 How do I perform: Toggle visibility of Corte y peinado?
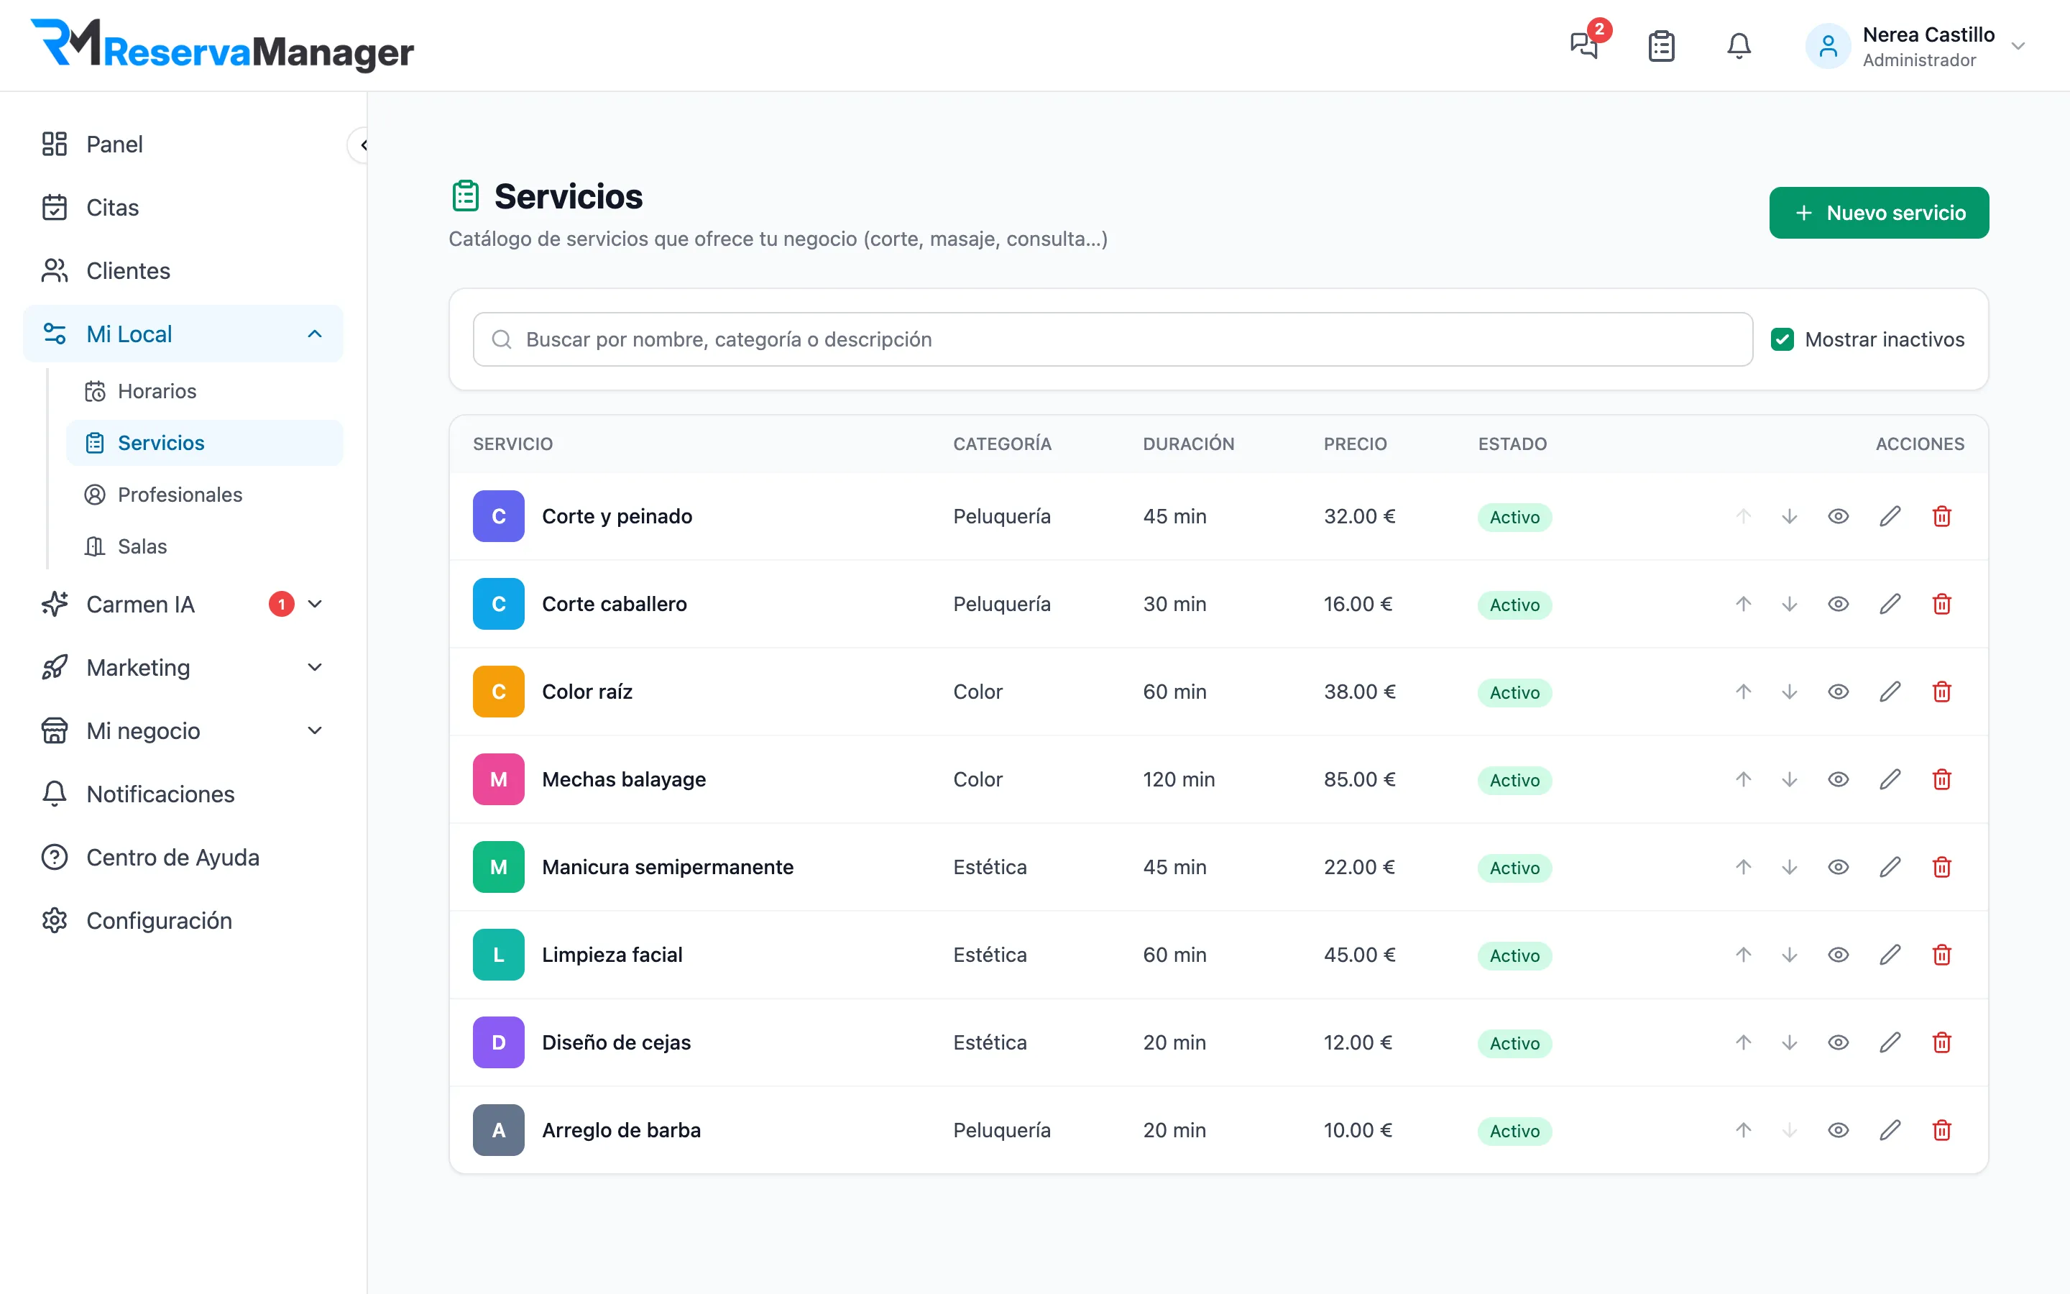click(x=1838, y=516)
